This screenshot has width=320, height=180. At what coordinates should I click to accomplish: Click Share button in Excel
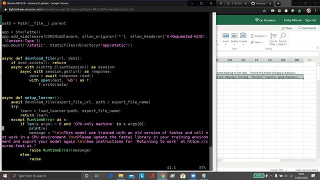point(286,28)
